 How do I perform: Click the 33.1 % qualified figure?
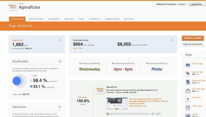click(39, 86)
